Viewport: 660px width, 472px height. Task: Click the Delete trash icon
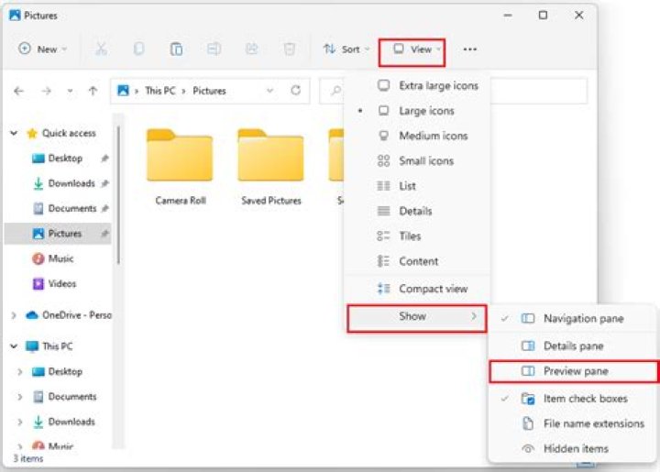289,49
